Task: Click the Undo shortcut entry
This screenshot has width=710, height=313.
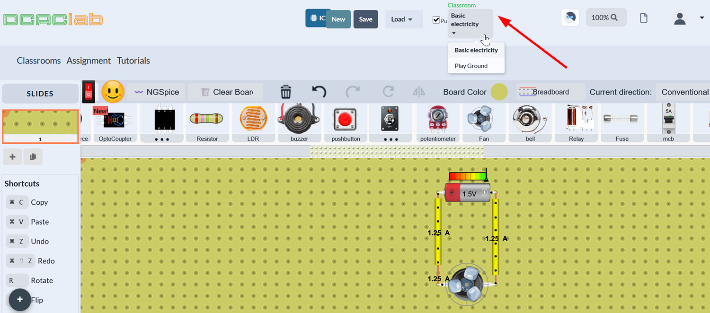Action: [28, 241]
